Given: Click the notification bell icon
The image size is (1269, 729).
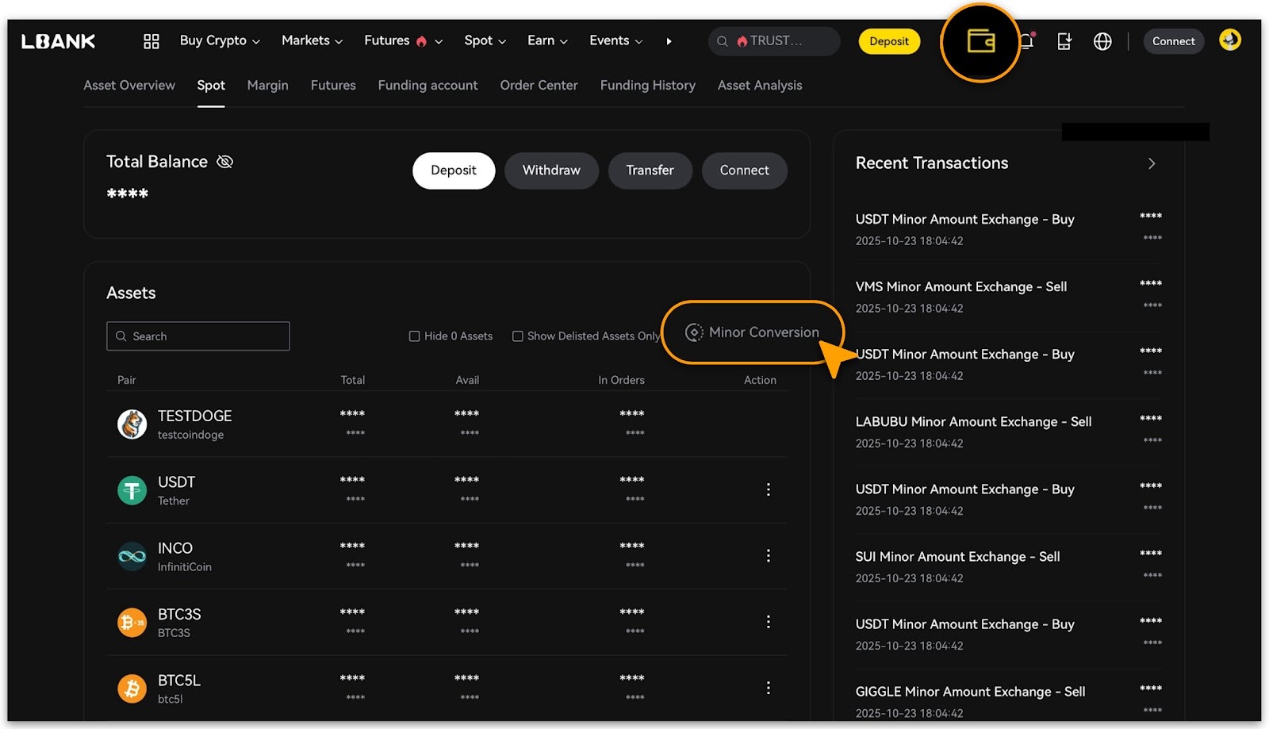Looking at the screenshot, I should tap(1026, 41).
